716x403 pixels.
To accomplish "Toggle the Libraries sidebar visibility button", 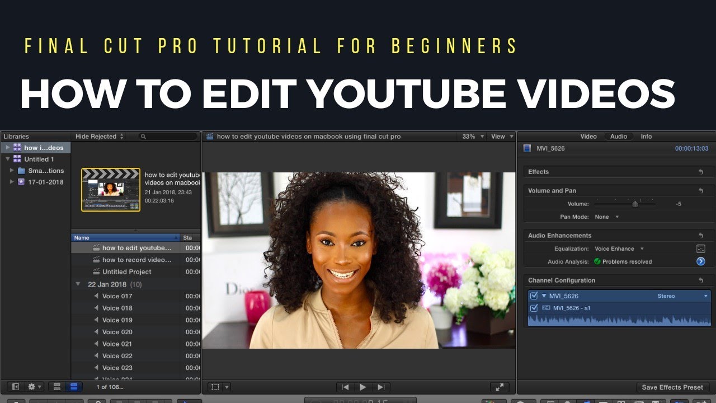I will 16,386.
